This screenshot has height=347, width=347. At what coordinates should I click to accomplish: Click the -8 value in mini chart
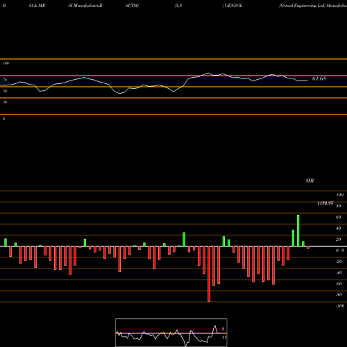(223, 329)
